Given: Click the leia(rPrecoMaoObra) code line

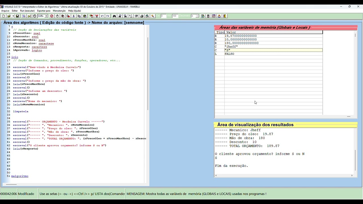Looking at the screenshot, I should pos(29,84).
